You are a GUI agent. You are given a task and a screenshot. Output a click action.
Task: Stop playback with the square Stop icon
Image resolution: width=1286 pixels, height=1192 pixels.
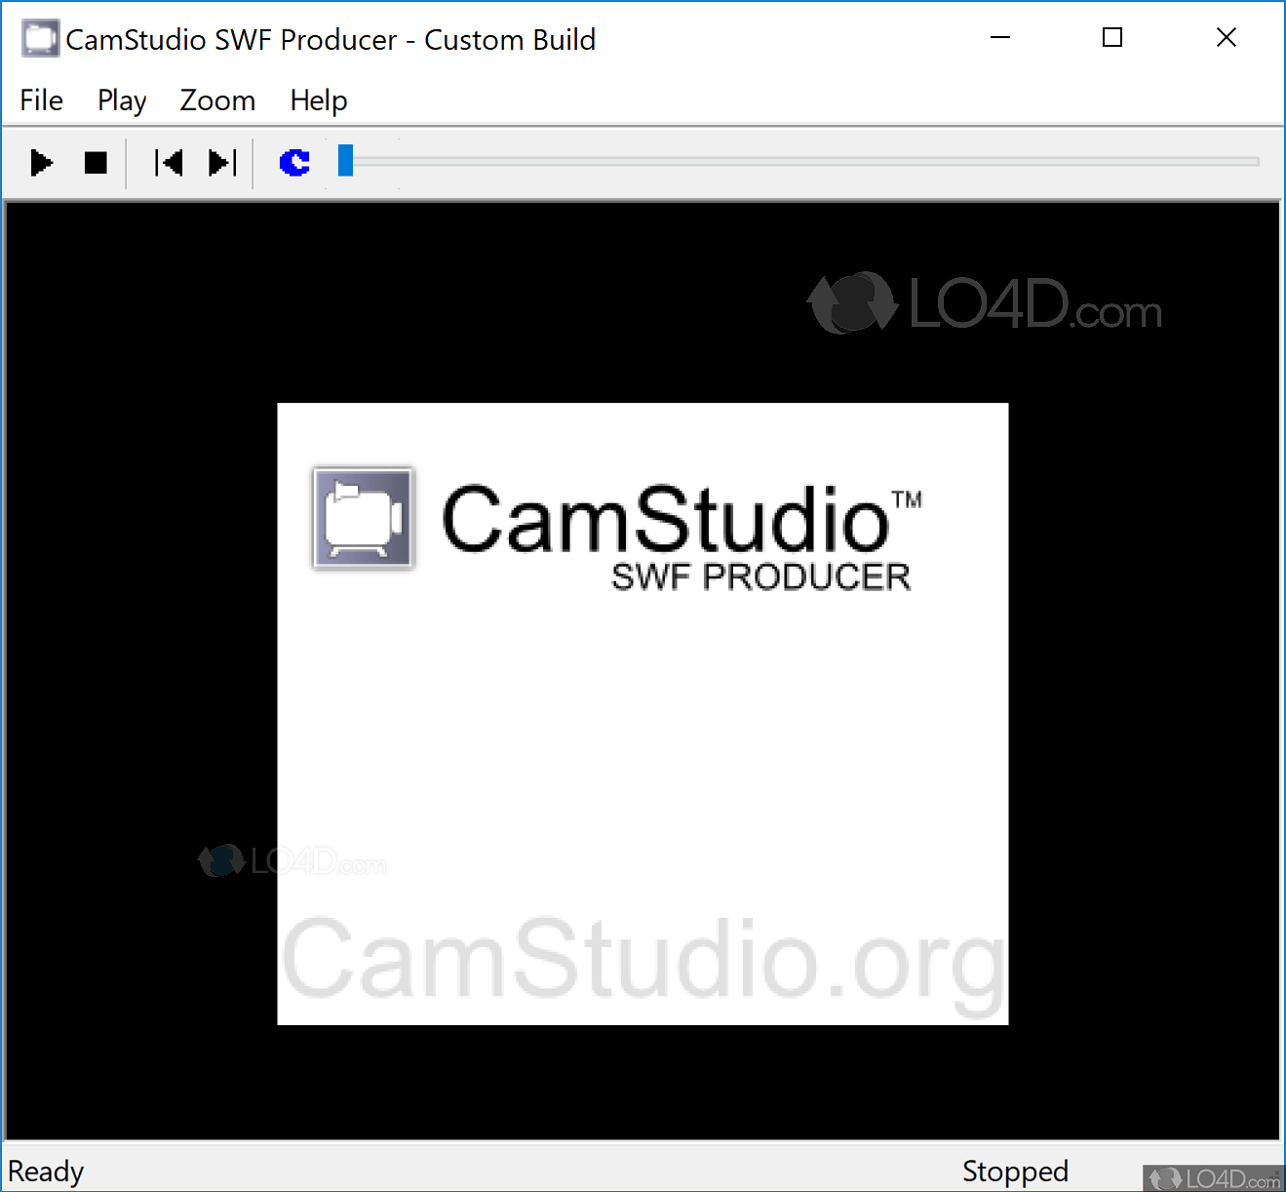pyautogui.click(x=96, y=162)
